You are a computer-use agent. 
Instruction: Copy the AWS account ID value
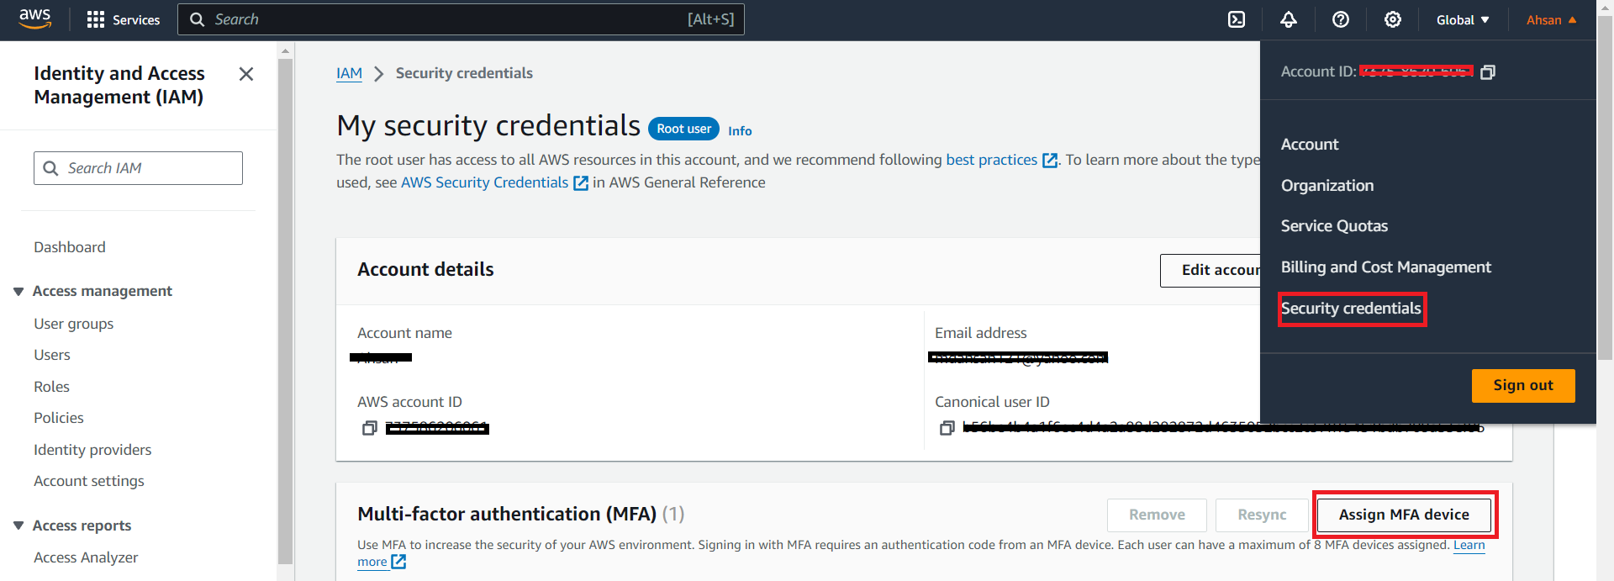point(369,429)
